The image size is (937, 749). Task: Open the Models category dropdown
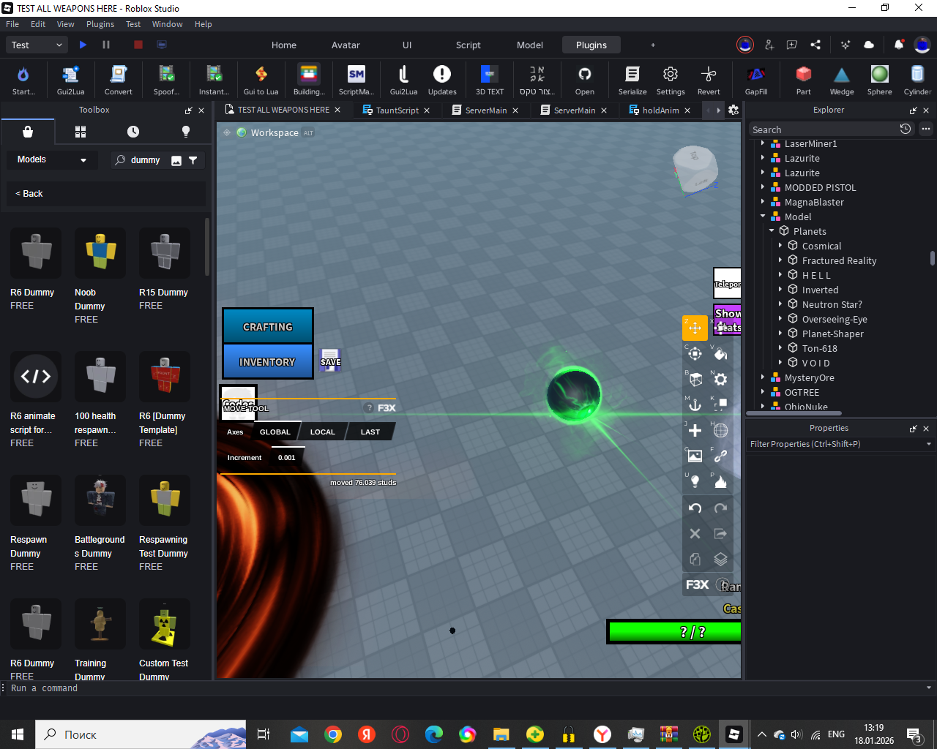(x=52, y=159)
